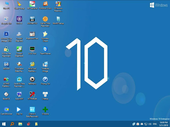Open WinNTSetup shortcut
The height and width of the screenshot is (127, 170).
pos(58,21)
